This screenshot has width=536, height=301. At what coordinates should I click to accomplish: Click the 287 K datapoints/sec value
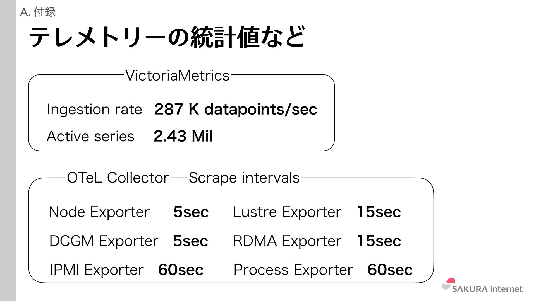point(236,109)
